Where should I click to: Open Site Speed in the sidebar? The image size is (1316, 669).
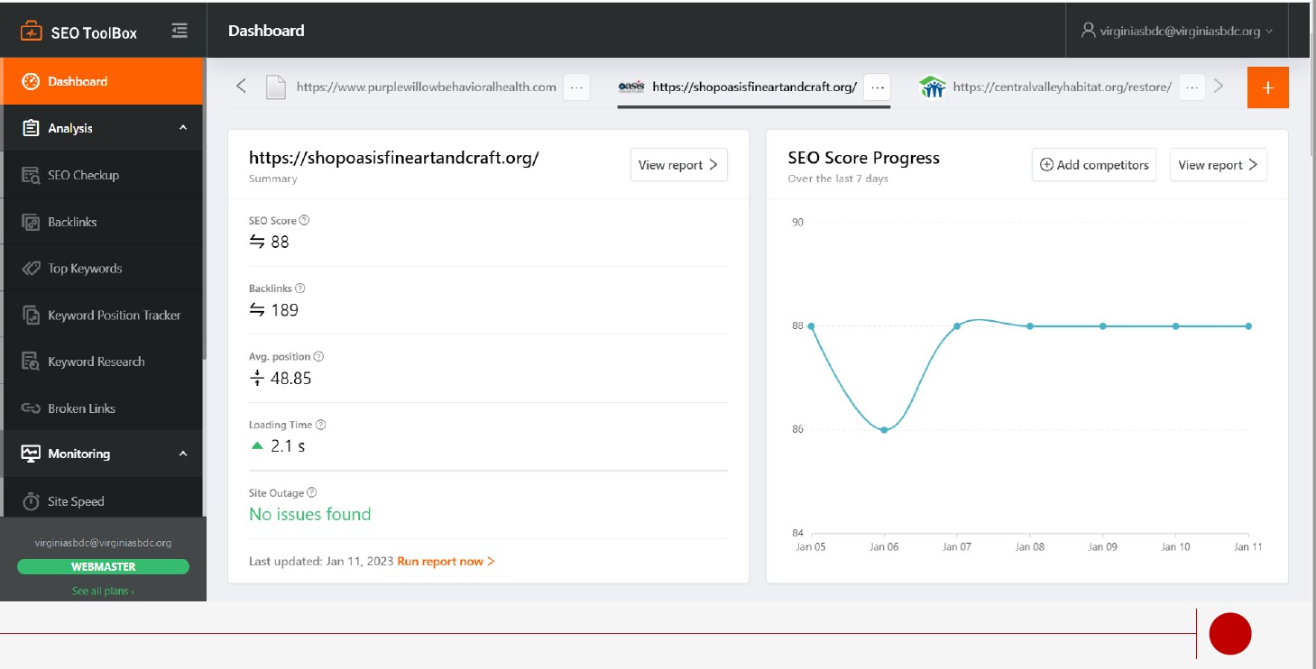(x=103, y=501)
